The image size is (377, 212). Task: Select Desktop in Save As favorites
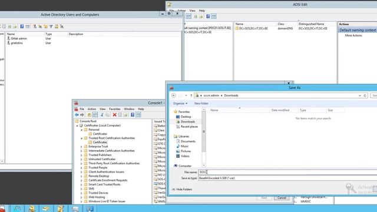pyautogui.click(x=184, y=117)
